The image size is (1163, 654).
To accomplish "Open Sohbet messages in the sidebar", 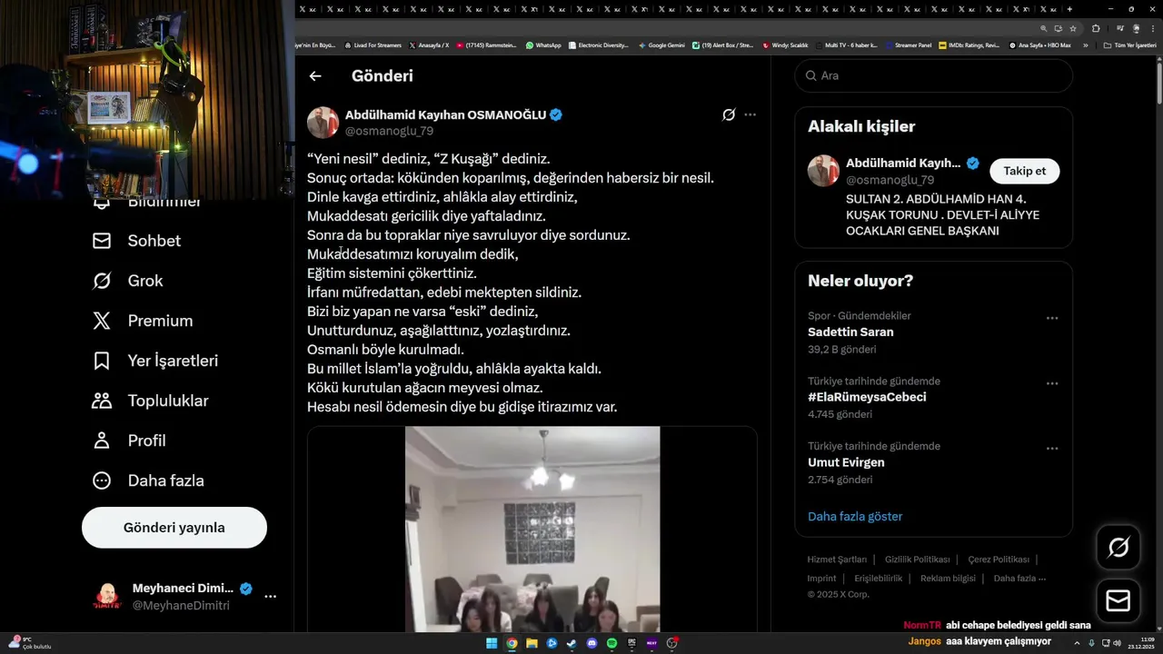I will [137, 241].
